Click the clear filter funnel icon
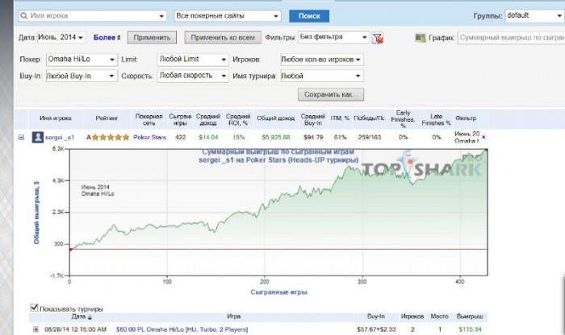This screenshot has height=335, width=565. coord(378,38)
